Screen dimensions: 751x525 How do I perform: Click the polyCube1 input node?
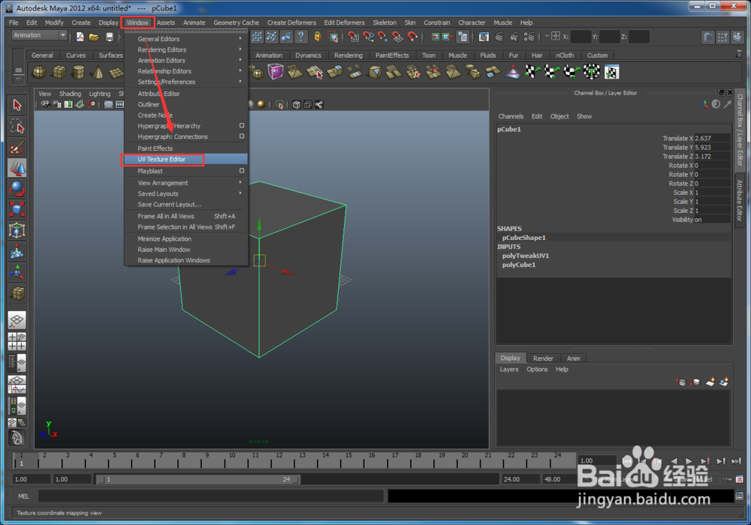click(x=519, y=265)
